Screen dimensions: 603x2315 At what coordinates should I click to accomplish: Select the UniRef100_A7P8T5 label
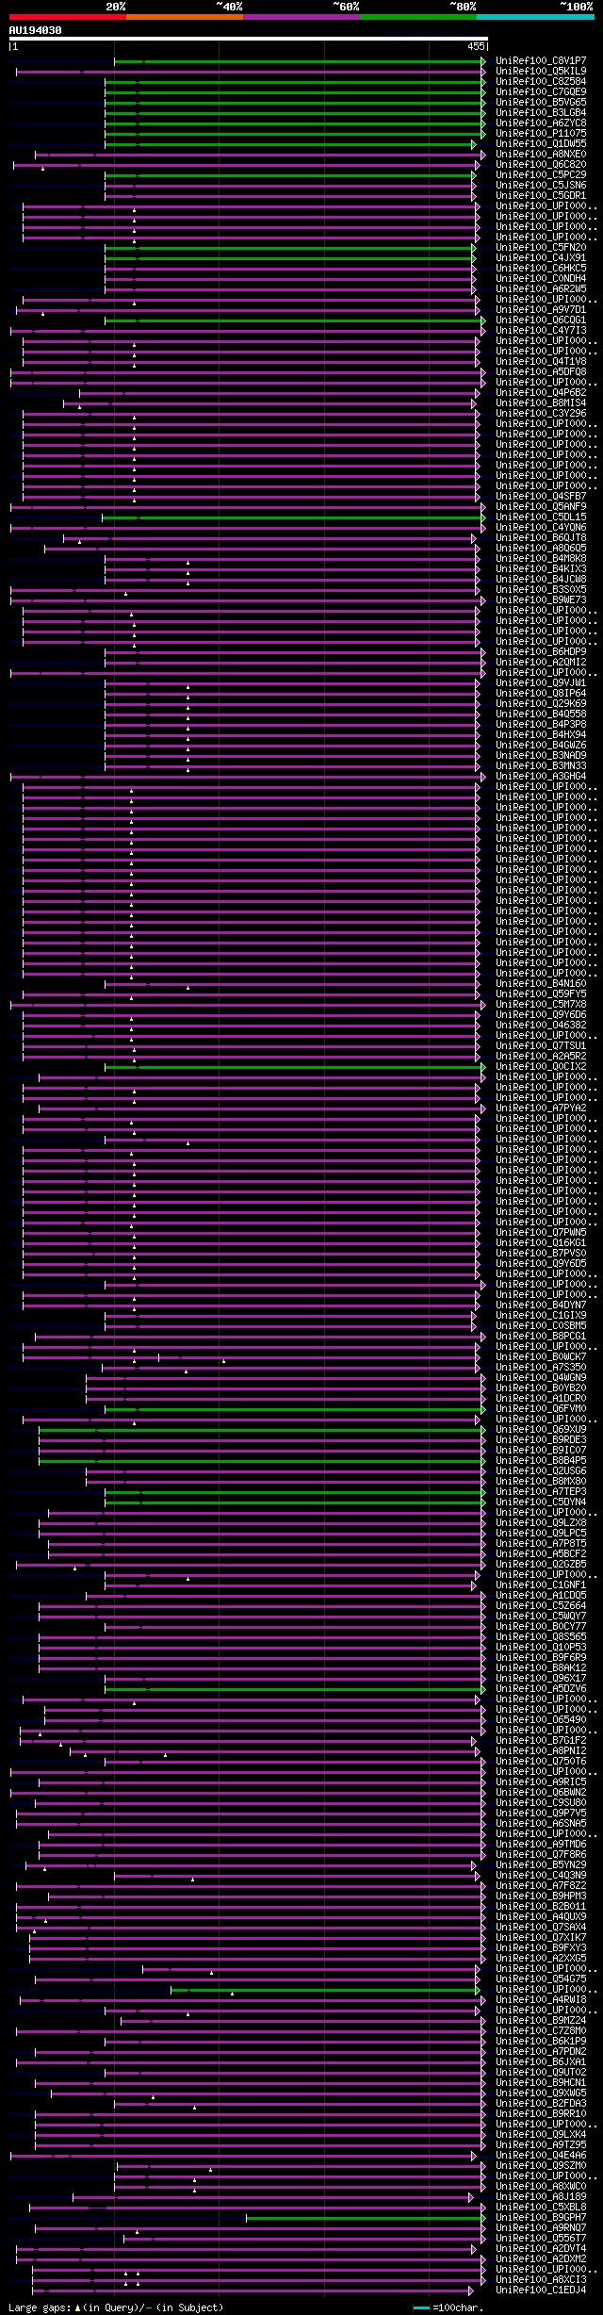(541, 1543)
